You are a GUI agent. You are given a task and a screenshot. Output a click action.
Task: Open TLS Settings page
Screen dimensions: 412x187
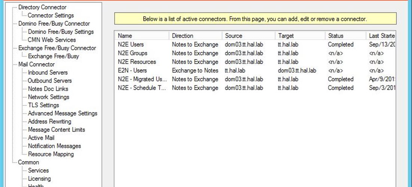click(x=43, y=105)
